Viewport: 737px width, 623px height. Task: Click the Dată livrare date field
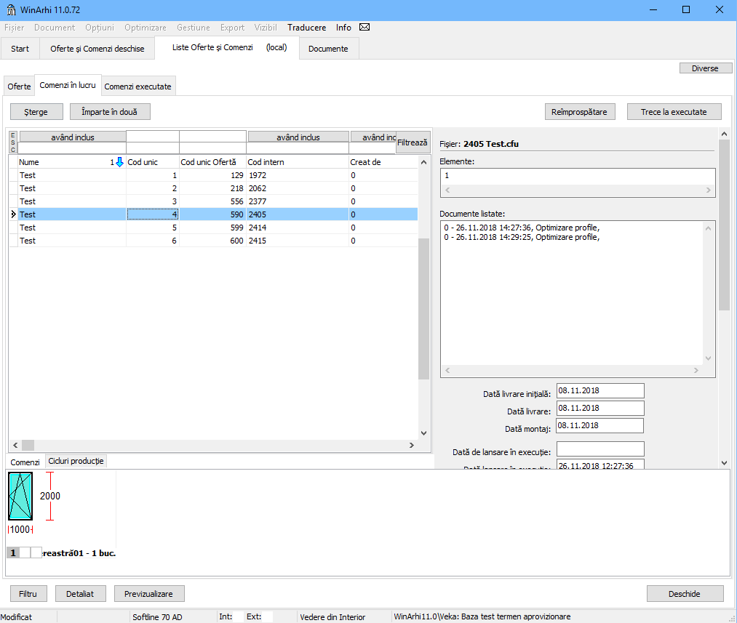coord(599,409)
